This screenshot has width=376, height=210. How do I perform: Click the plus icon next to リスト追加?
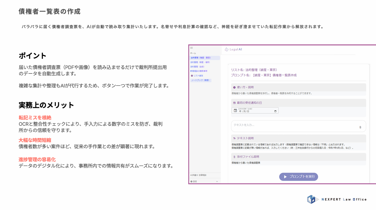click(192, 76)
